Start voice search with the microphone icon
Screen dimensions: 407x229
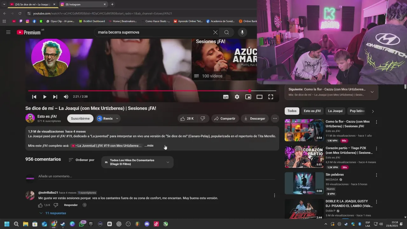pyautogui.click(x=242, y=32)
